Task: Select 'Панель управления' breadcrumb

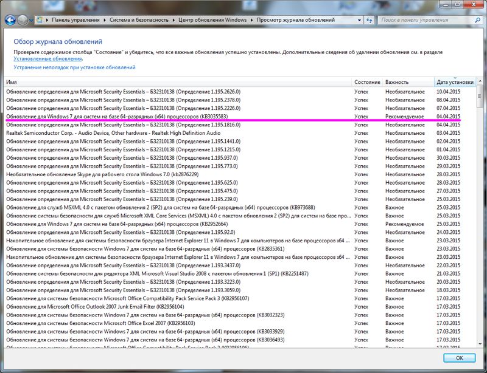Action: click(75, 20)
